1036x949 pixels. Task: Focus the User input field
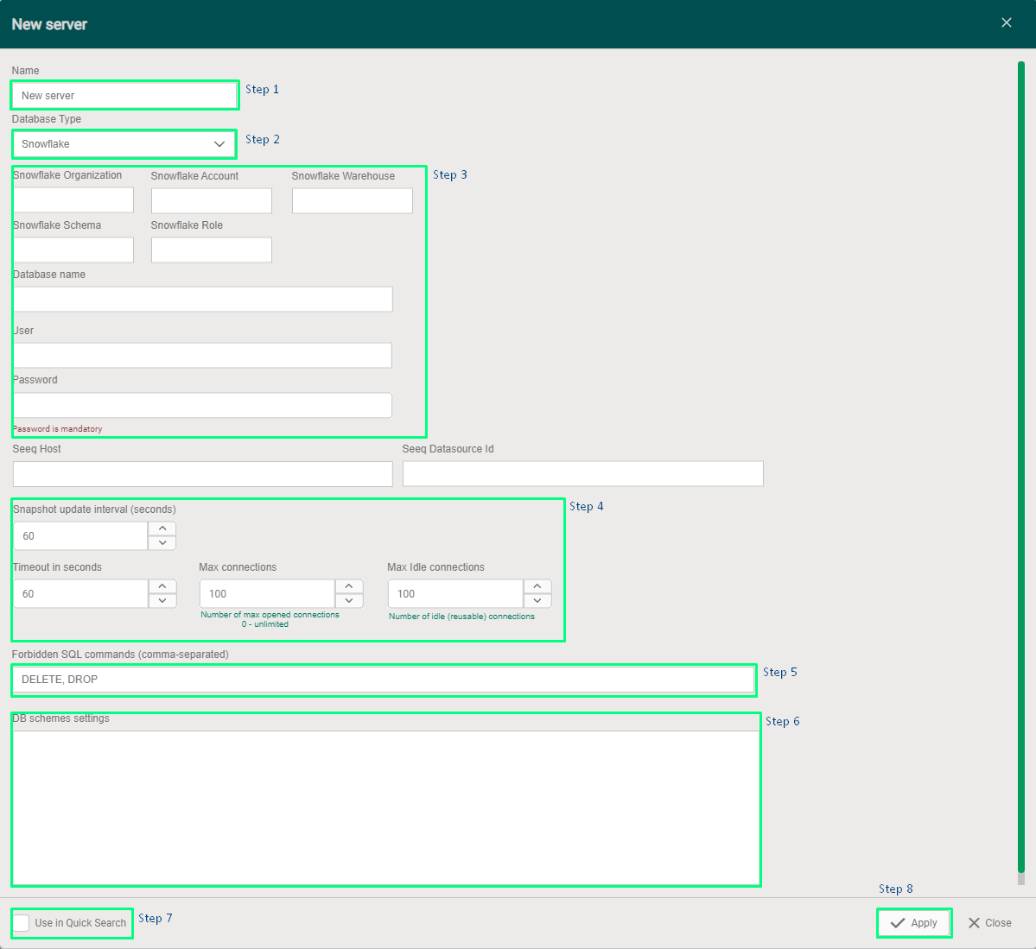(203, 355)
